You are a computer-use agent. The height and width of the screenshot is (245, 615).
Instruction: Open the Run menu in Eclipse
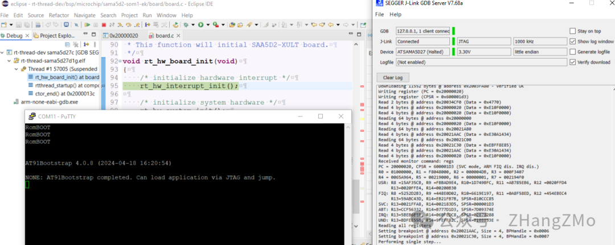[x=147, y=15]
